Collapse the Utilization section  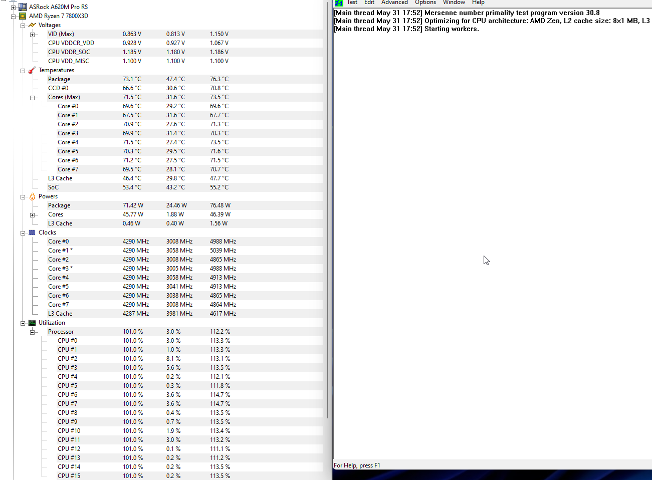tap(23, 323)
